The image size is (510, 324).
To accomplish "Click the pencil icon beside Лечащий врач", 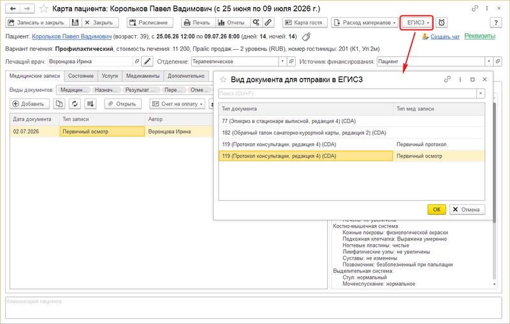I will (147, 61).
